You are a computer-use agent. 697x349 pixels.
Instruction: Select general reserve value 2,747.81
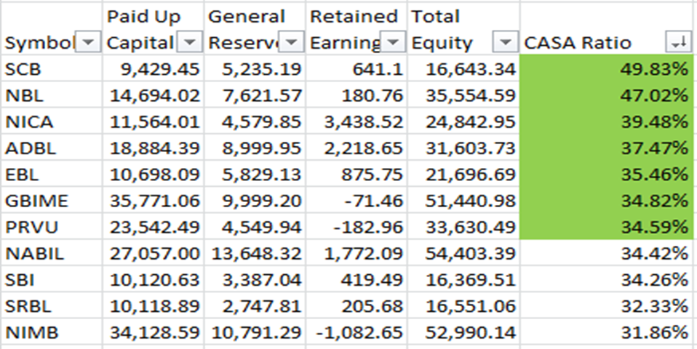click(255, 306)
